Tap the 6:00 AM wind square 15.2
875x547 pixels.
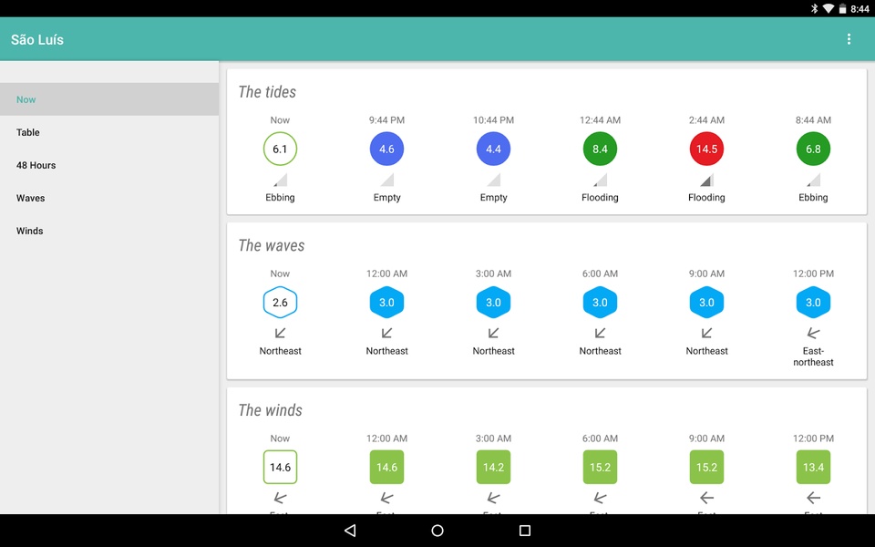600,467
